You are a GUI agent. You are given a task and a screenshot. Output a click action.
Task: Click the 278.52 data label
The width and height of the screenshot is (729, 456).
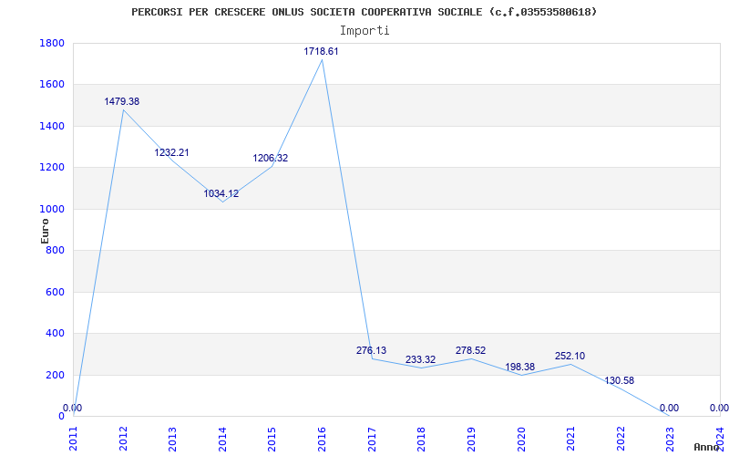coord(470,351)
